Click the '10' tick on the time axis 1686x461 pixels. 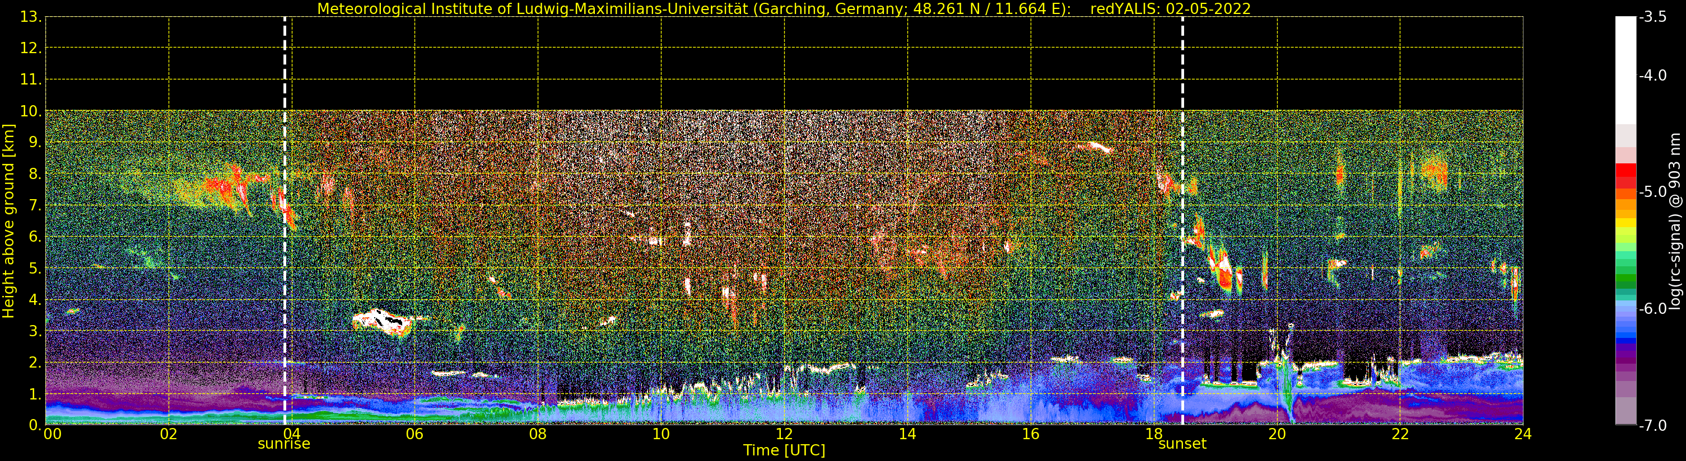[x=661, y=434]
